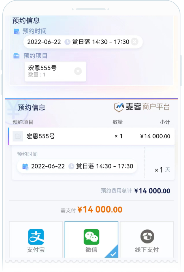This screenshot has width=184, height=272.
Task: Click the lower 赏日落 14:30 - 17:30 chip
Action: point(104,166)
